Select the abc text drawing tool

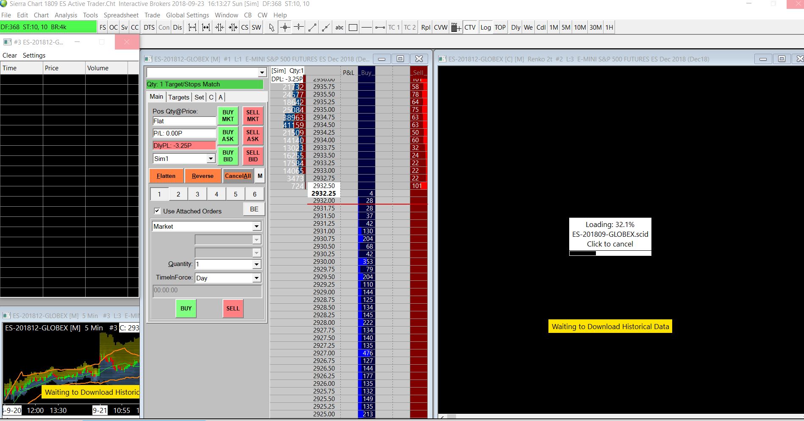click(x=339, y=28)
